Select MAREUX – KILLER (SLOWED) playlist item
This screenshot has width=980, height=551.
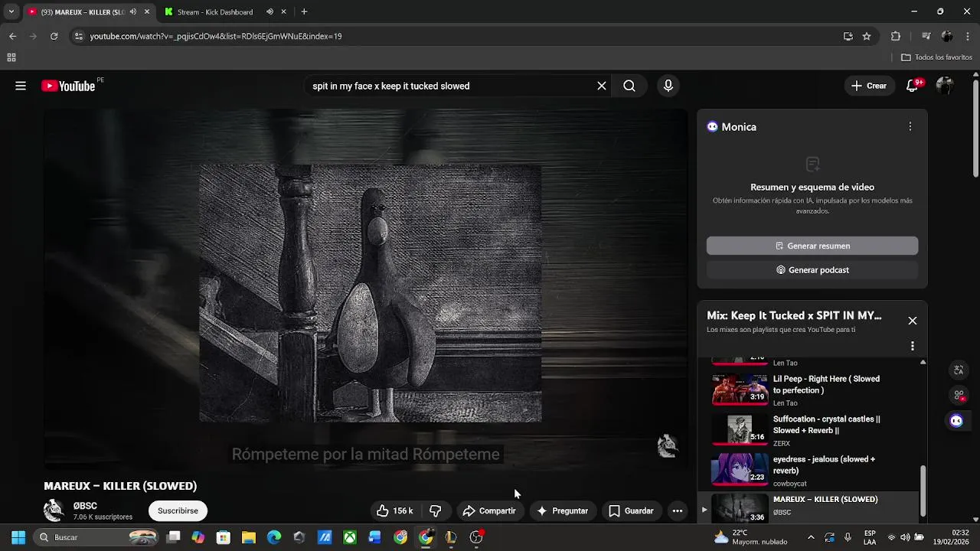[x=808, y=507]
